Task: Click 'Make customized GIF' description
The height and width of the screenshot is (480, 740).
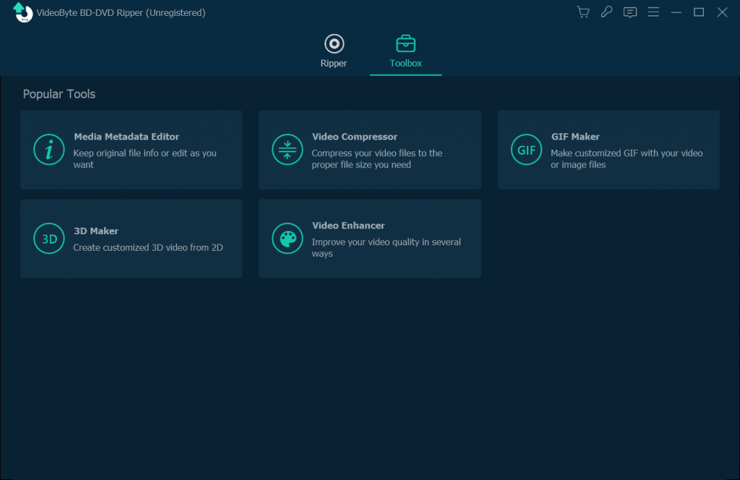Action: (627, 158)
